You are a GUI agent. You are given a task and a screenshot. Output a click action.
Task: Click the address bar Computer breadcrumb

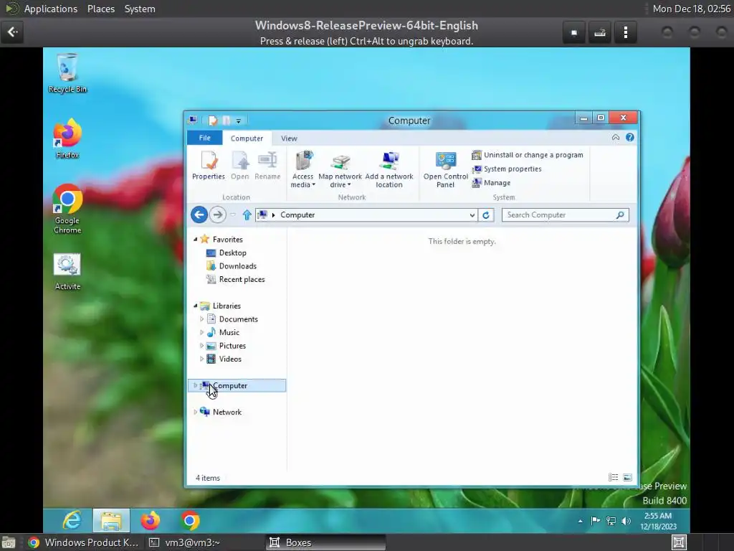297,215
